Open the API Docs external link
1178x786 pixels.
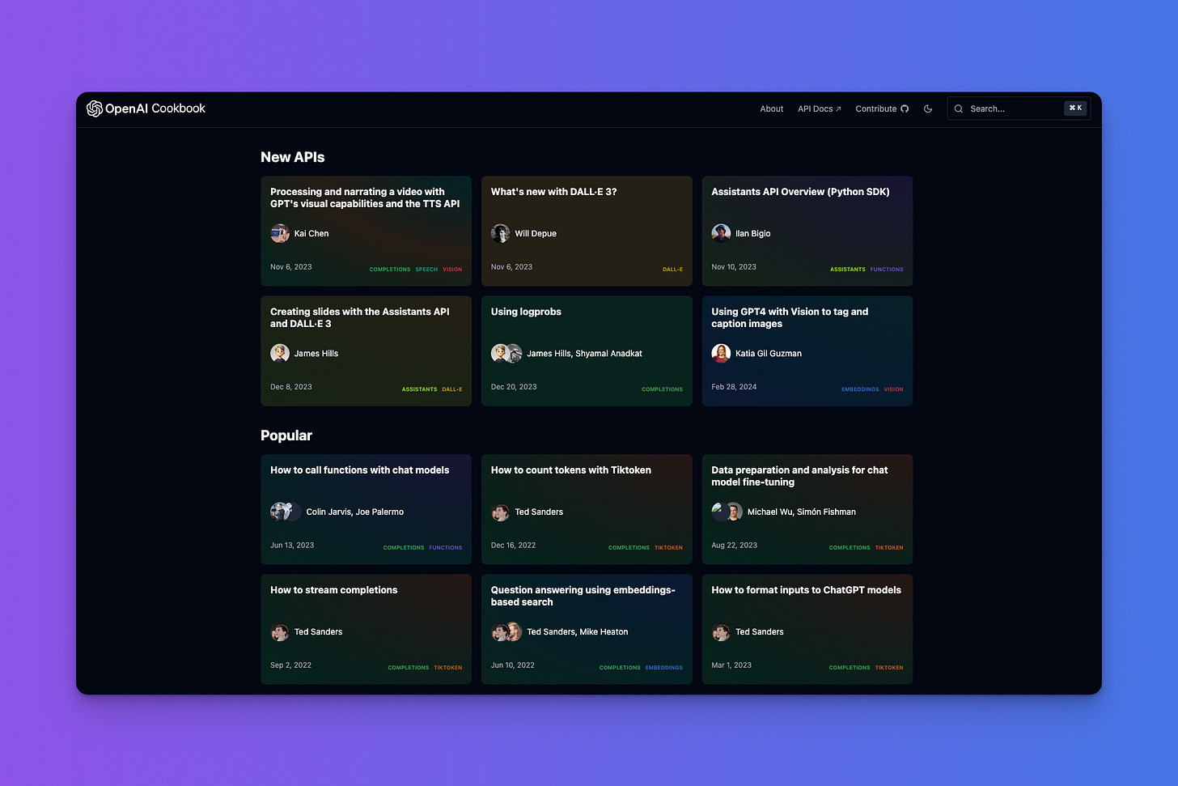coord(820,108)
